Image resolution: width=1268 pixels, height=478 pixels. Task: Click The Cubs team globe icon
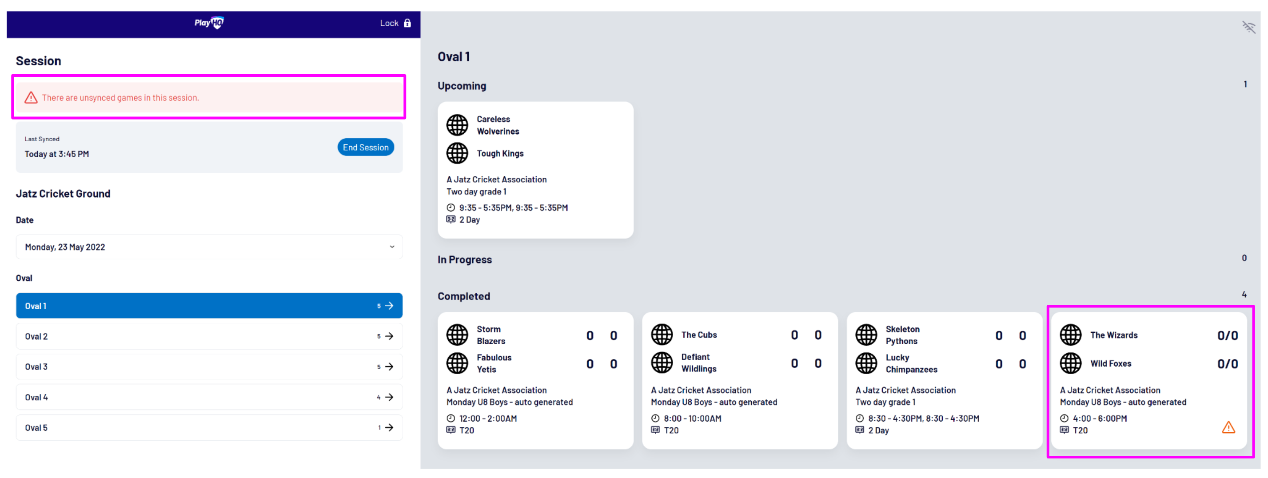point(662,335)
